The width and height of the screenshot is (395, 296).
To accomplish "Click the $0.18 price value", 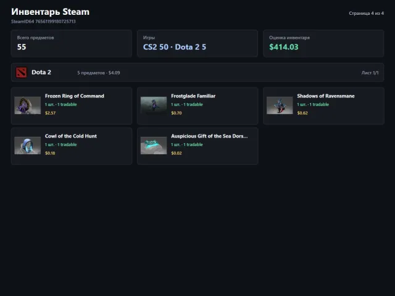I will point(50,153).
